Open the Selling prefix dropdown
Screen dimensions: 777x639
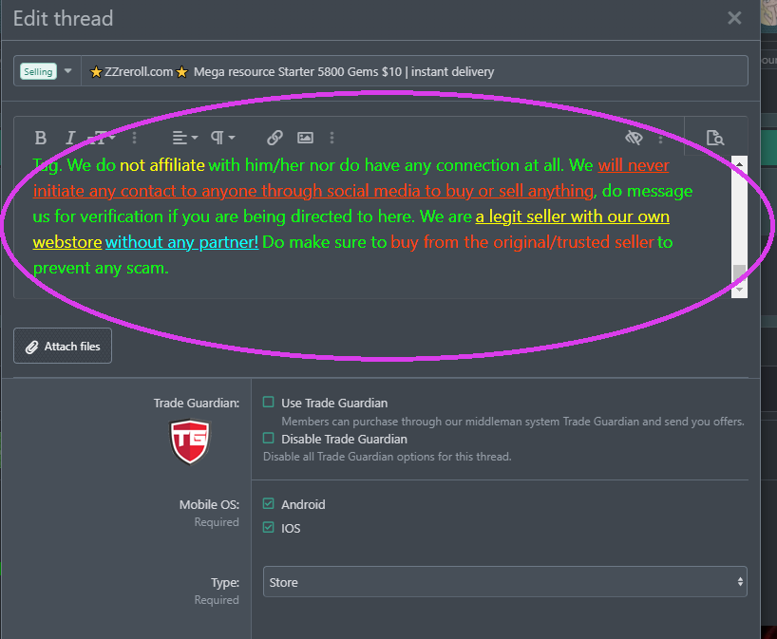[x=67, y=71]
